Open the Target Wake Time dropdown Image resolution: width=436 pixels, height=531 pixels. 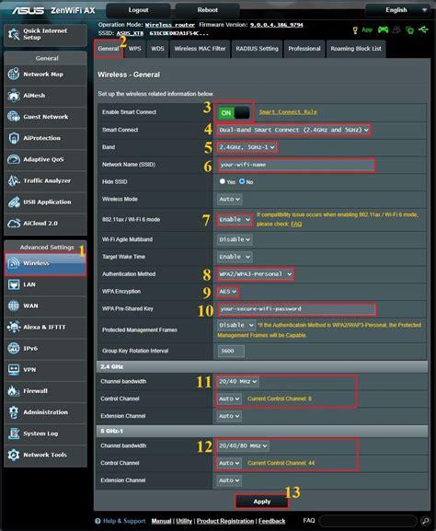tap(235, 257)
